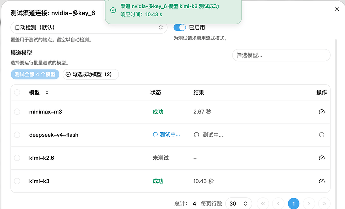Click test icon for kimi-k2.6 row

tap(321, 158)
